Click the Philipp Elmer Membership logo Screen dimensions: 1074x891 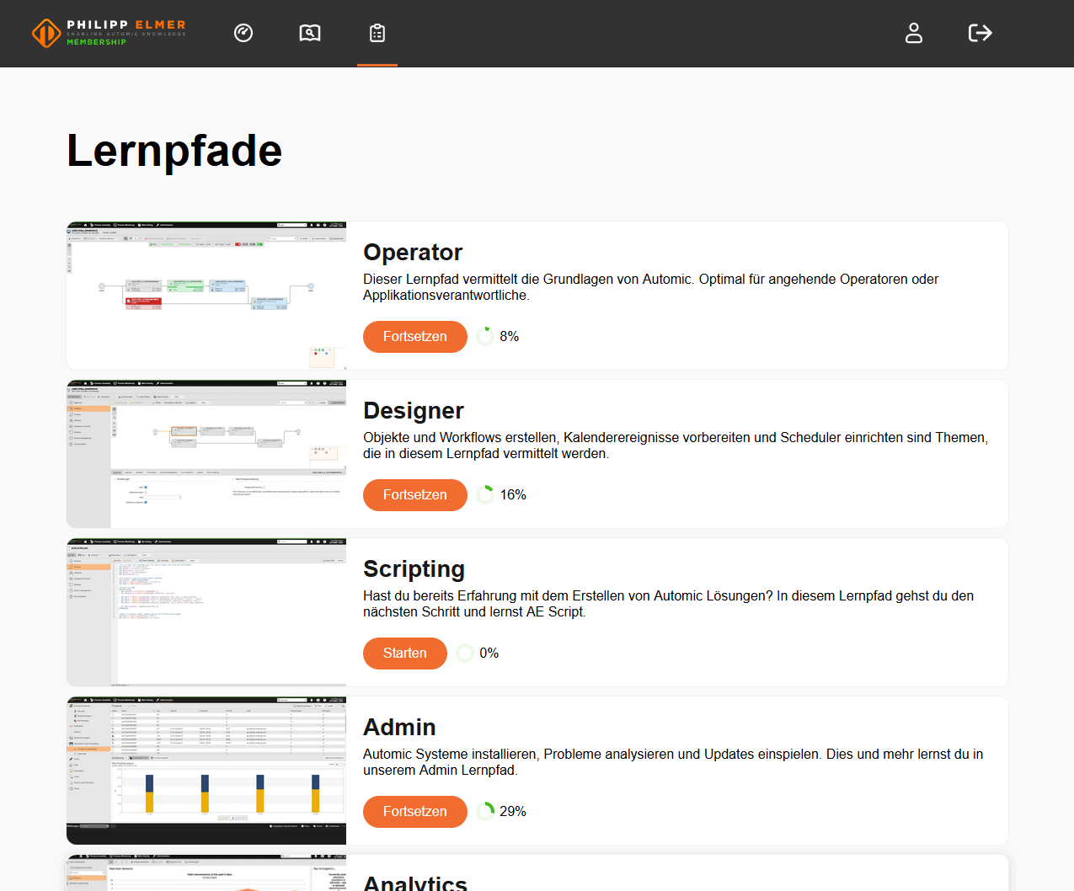[108, 34]
